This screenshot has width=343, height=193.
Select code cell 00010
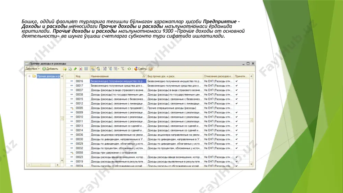[x=82, y=117]
